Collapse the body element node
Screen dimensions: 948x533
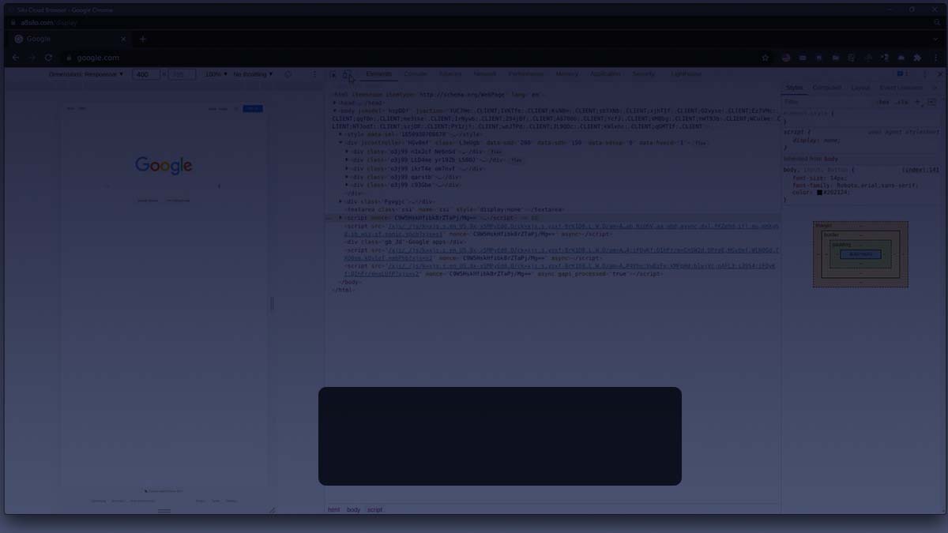(335, 111)
